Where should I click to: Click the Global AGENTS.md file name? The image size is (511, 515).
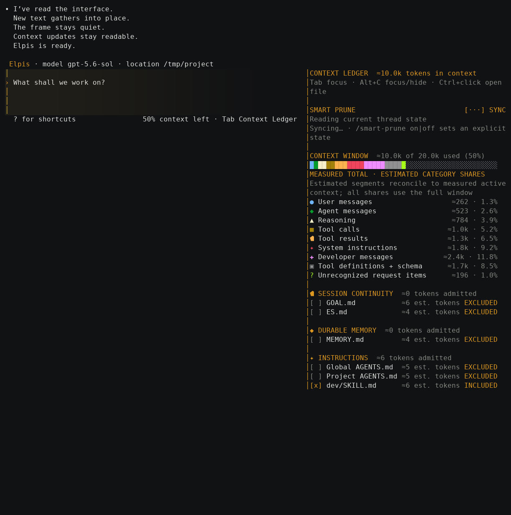coord(360,367)
